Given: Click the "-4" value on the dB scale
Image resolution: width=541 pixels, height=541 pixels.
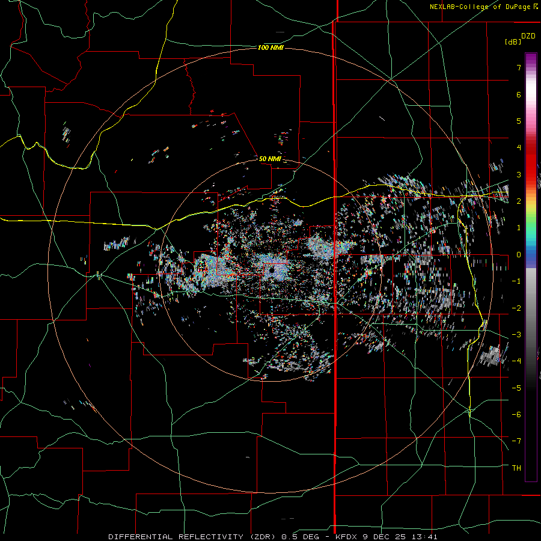Looking at the screenshot, I should click(516, 361).
